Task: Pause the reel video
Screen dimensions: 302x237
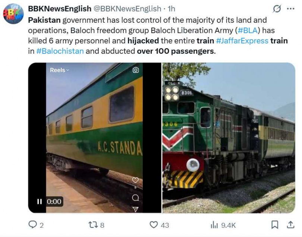Action: [x=40, y=202]
